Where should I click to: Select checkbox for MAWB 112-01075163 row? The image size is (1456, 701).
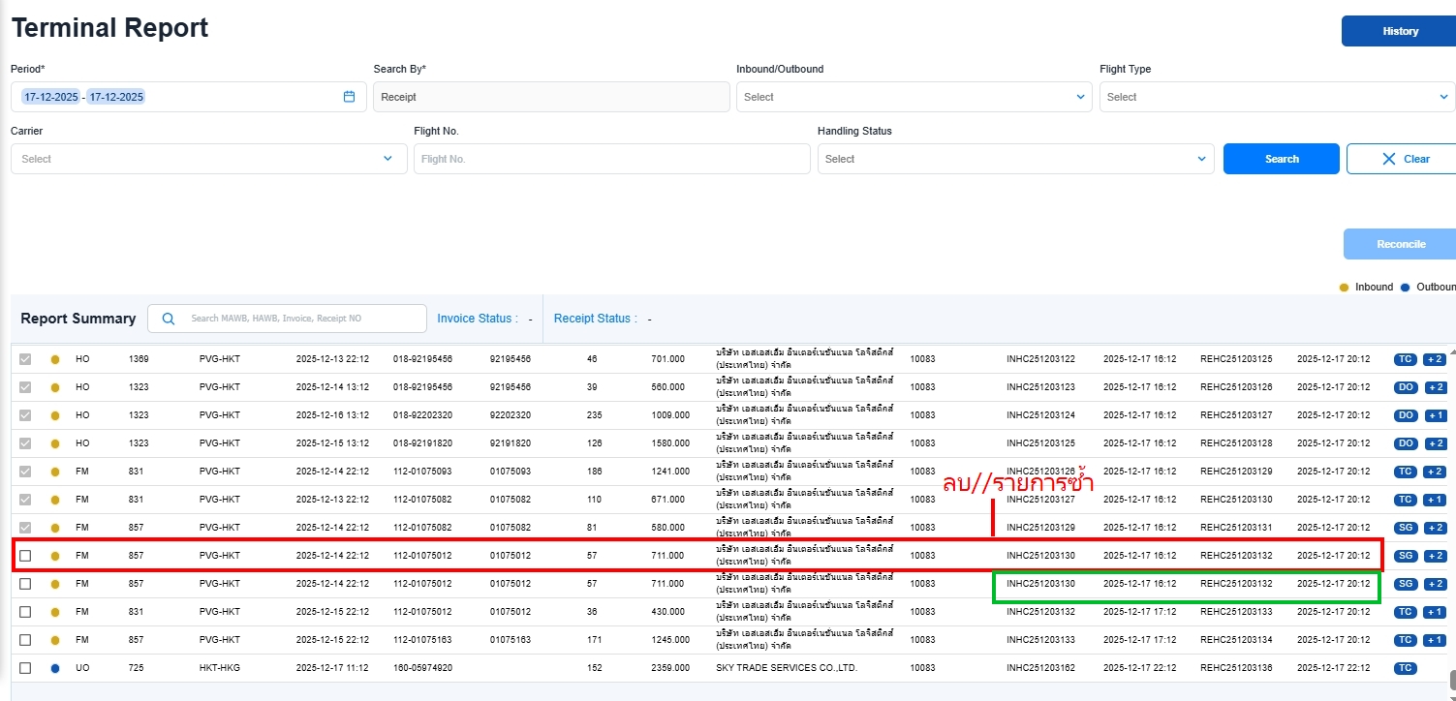click(25, 640)
